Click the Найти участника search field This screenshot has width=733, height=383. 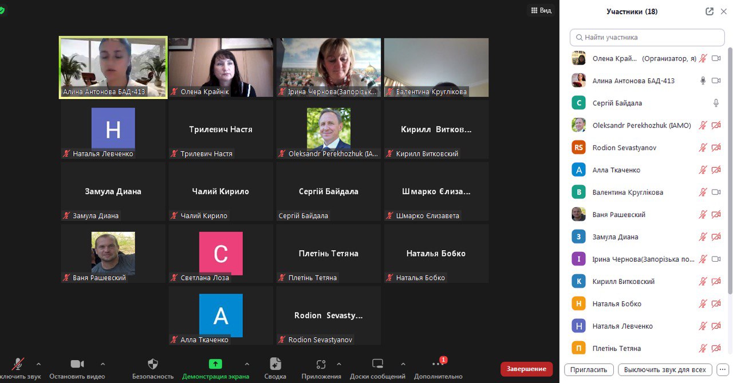pyautogui.click(x=647, y=37)
